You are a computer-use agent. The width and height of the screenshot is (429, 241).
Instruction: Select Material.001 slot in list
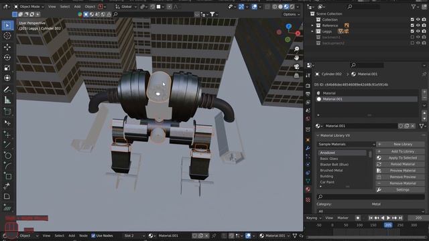(x=367, y=99)
